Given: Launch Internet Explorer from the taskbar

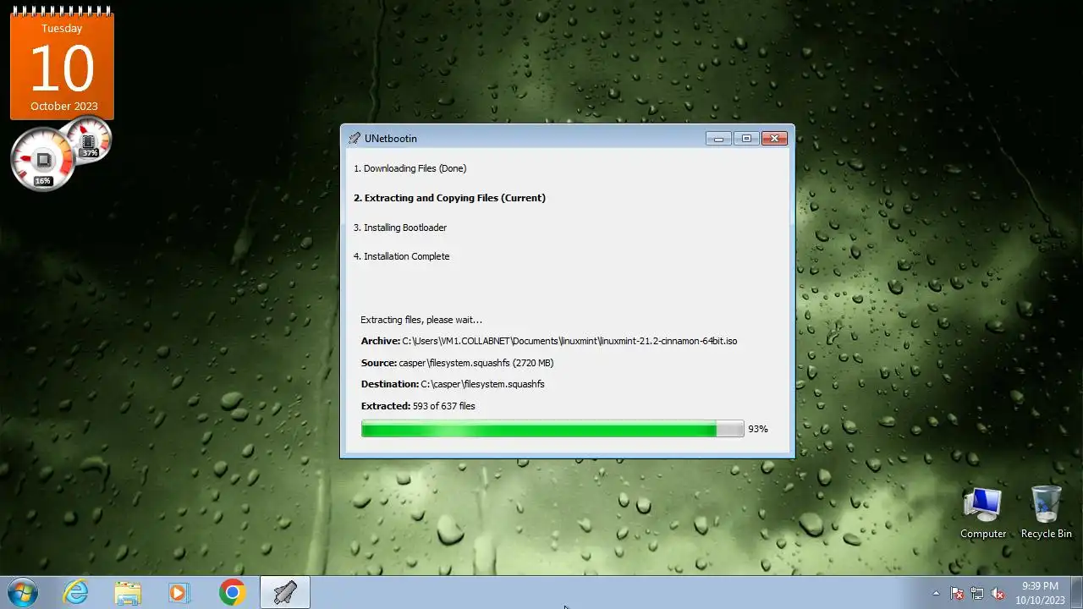Looking at the screenshot, I should point(75,592).
